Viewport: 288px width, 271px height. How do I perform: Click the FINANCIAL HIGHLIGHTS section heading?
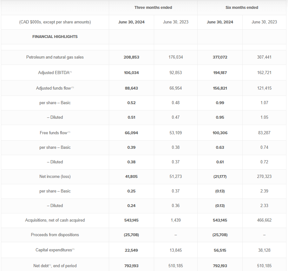(x=55, y=37)
